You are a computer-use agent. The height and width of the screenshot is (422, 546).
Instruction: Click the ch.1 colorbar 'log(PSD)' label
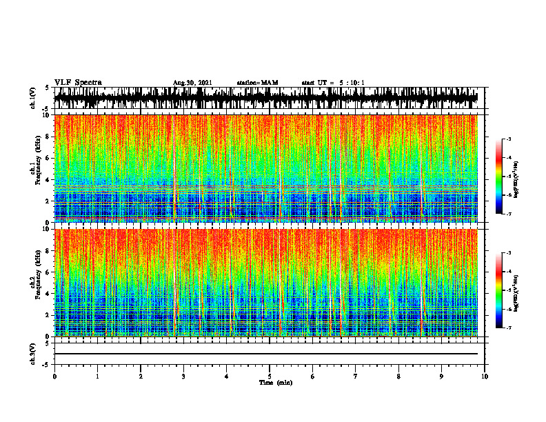point(516,180)
